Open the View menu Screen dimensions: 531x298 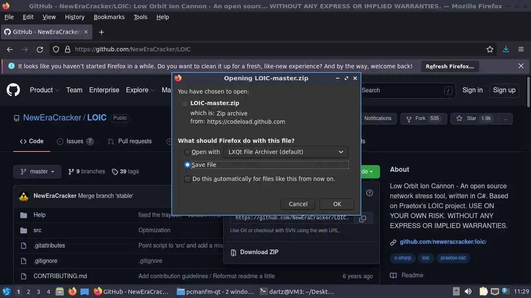[49, 17]
